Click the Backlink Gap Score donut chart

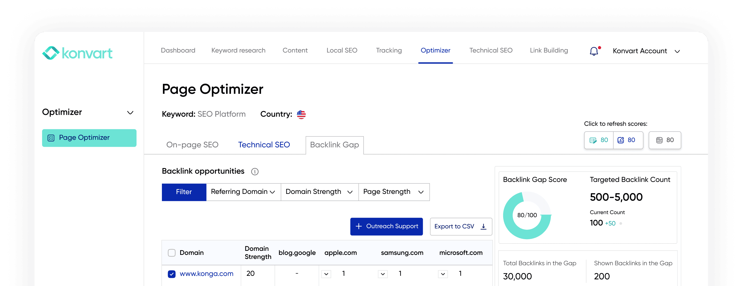click(527, 215)
